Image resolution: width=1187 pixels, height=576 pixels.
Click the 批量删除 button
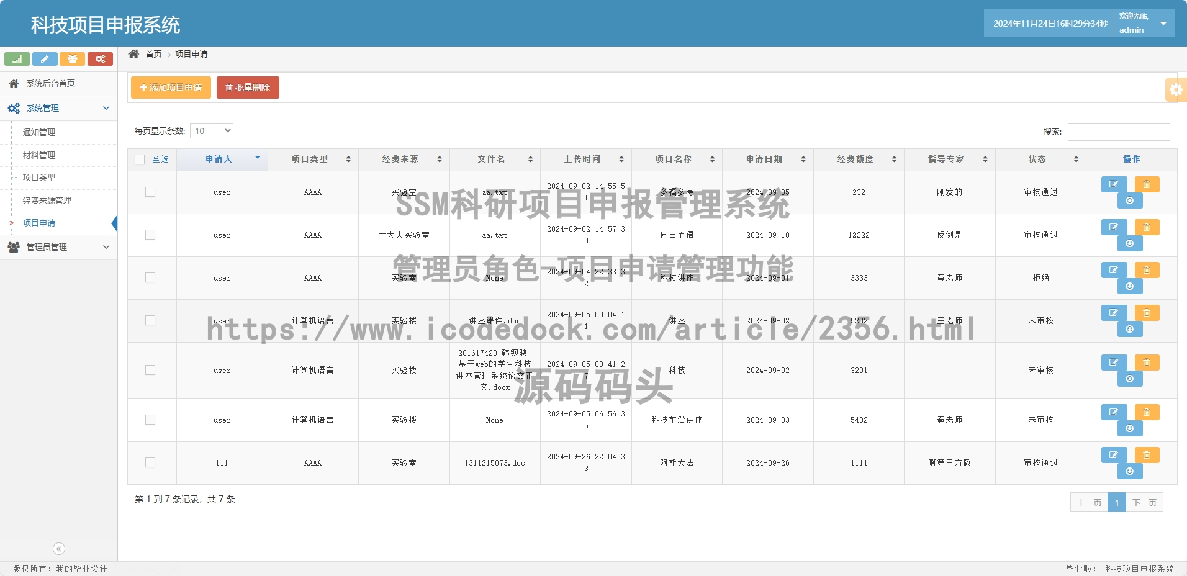point(248,88)
